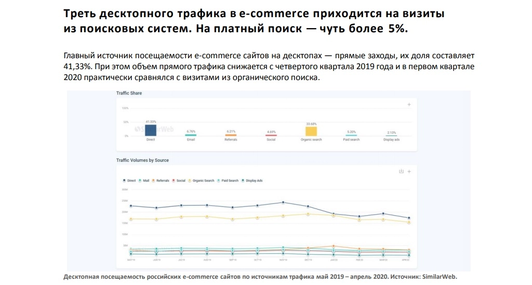Click the 6.76% Email value
Screen dimensions: 532x285
pyautogui.click(x=191, y=132)
